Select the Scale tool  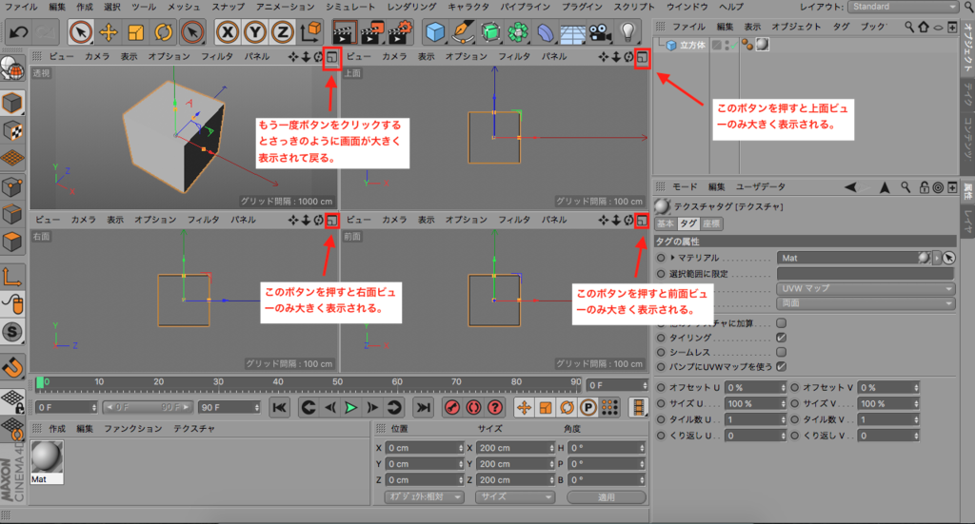(x=135, y=31)
